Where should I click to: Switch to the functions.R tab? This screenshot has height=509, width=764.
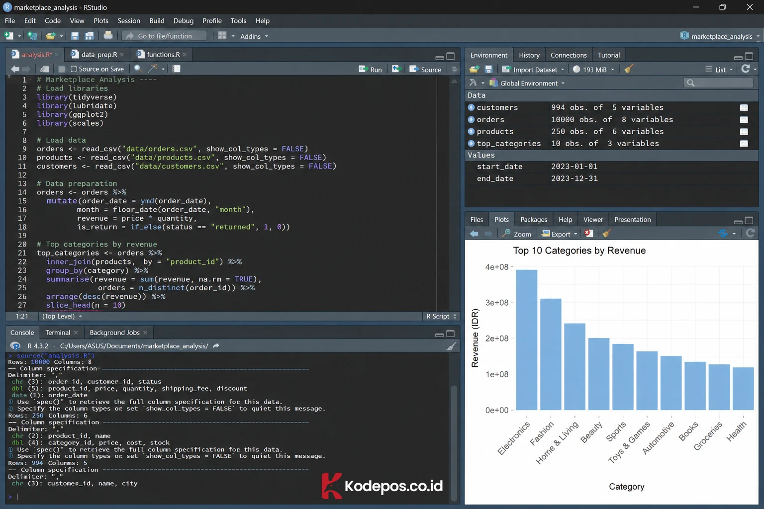(163, 55)
